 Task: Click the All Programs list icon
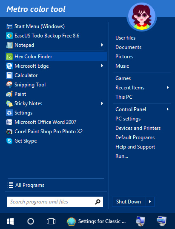click(x=10, y=185)
